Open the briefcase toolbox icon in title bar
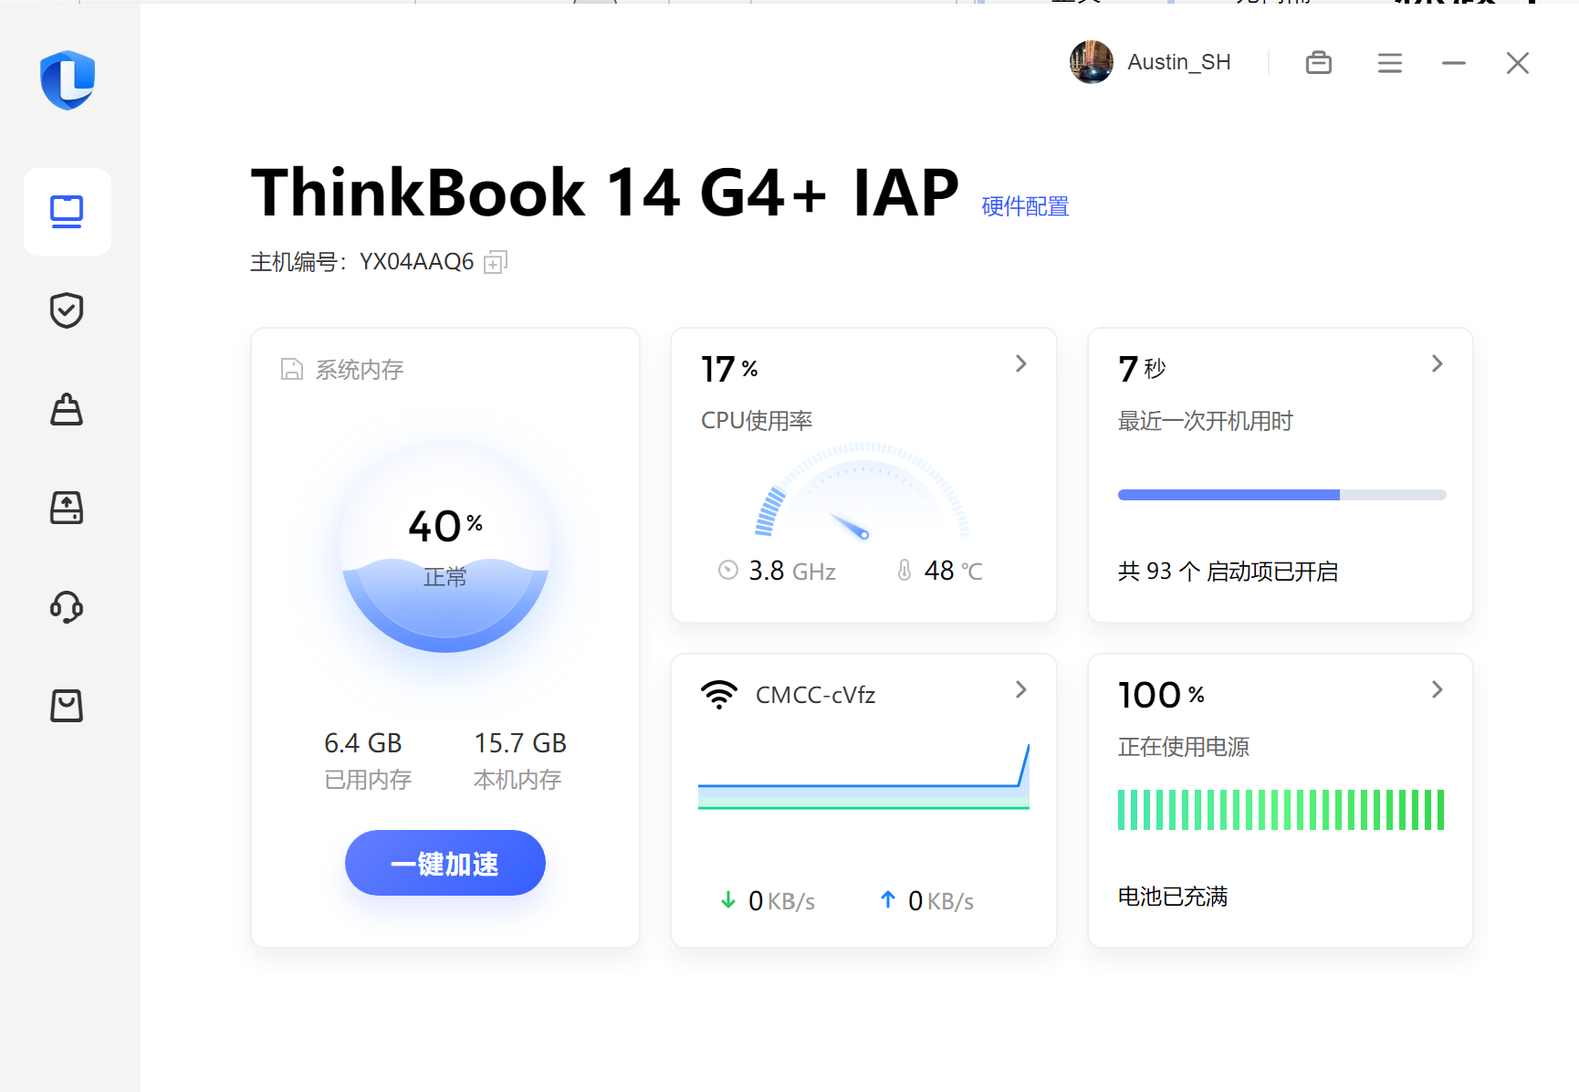The height and width of the screenshot is (1092, 1579). pos(1319,62)
